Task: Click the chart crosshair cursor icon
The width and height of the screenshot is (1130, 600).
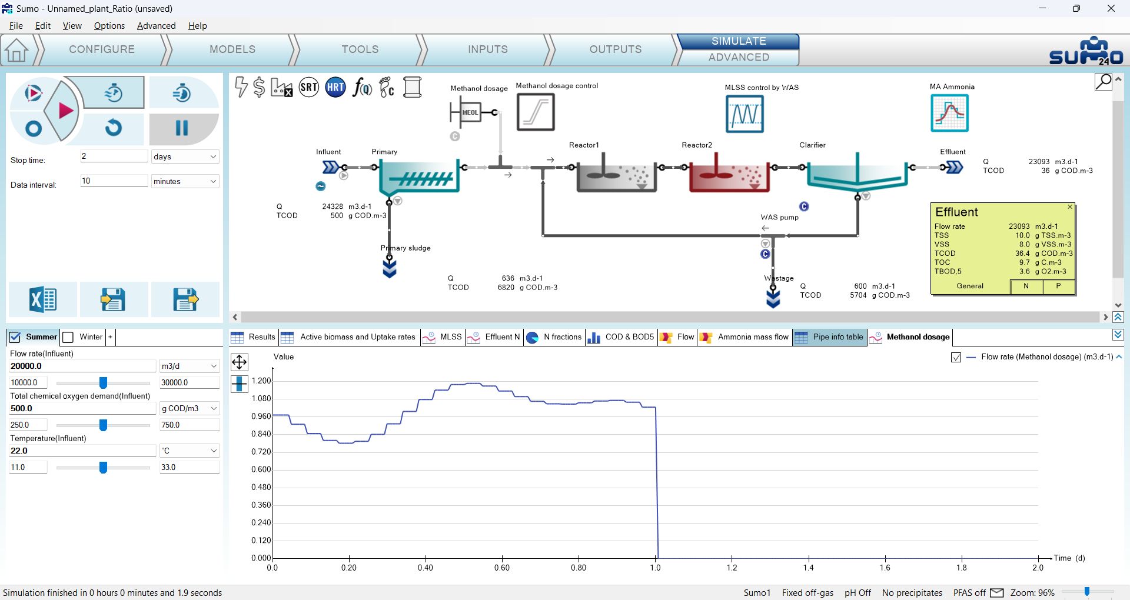Action: [240, 384]
